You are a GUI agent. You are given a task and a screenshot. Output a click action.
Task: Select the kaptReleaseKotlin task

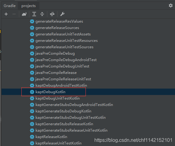pos(51,137)
